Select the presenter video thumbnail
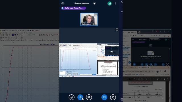Screen dimensions: 182x102 click(x=89, y=20)
